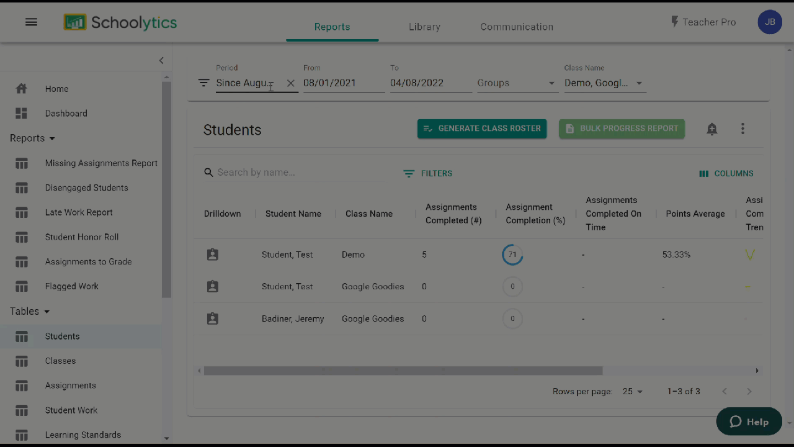Click the sidebar vertical scrollbar
The height and width of the screenshot is (447, 794).
166,189
